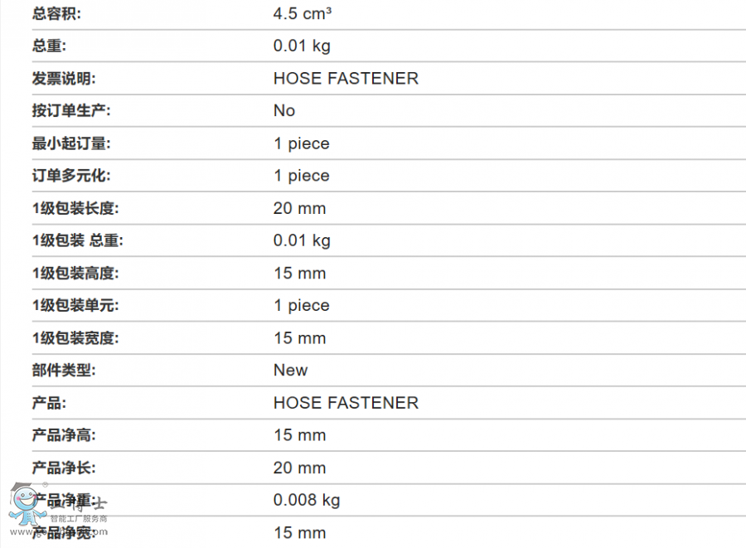This screenshot has width=746, height=548.
Task: Click the 1级包装单元 label
Action: pyautogui.click(x=75, y=306)
